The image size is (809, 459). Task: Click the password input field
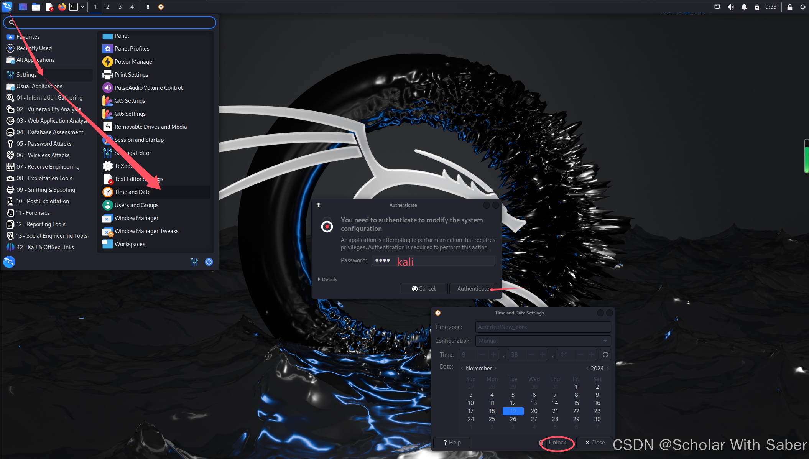(x=433, y=260)
